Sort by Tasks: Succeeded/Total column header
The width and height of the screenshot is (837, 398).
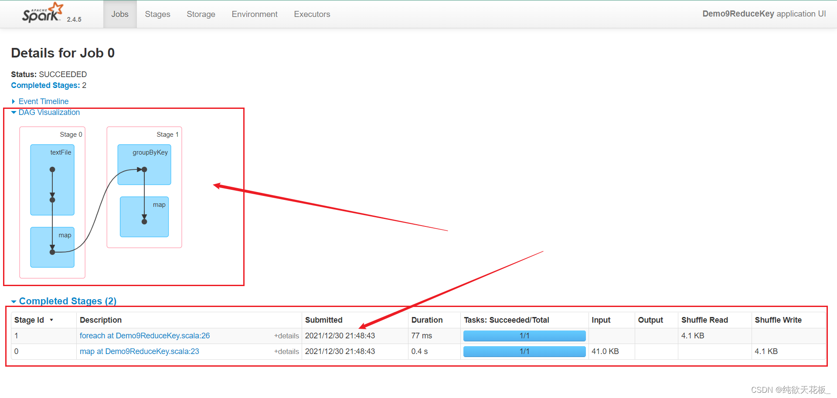click(507, 320)
